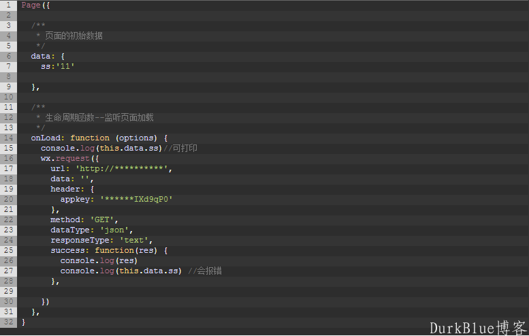
Task: Click the '/**' comment opener on line 3
Action: 38,25
